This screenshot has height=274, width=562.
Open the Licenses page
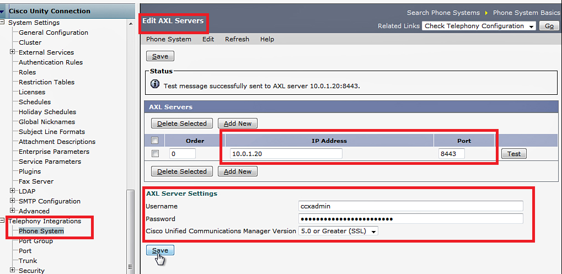coord(32,92)
